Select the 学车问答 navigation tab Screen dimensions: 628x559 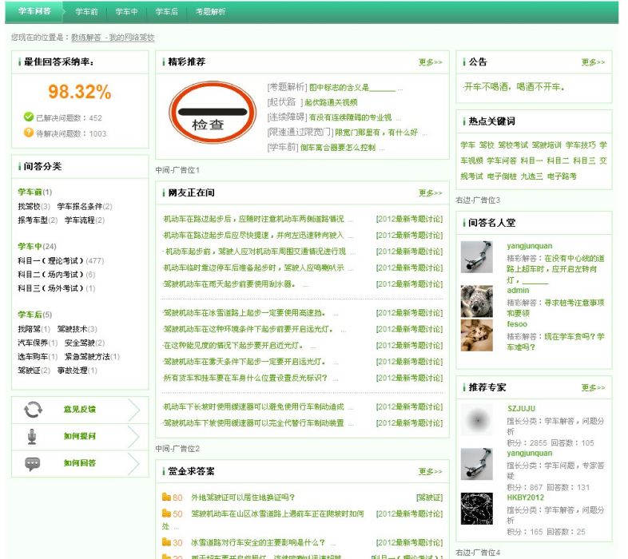point(34,11)
